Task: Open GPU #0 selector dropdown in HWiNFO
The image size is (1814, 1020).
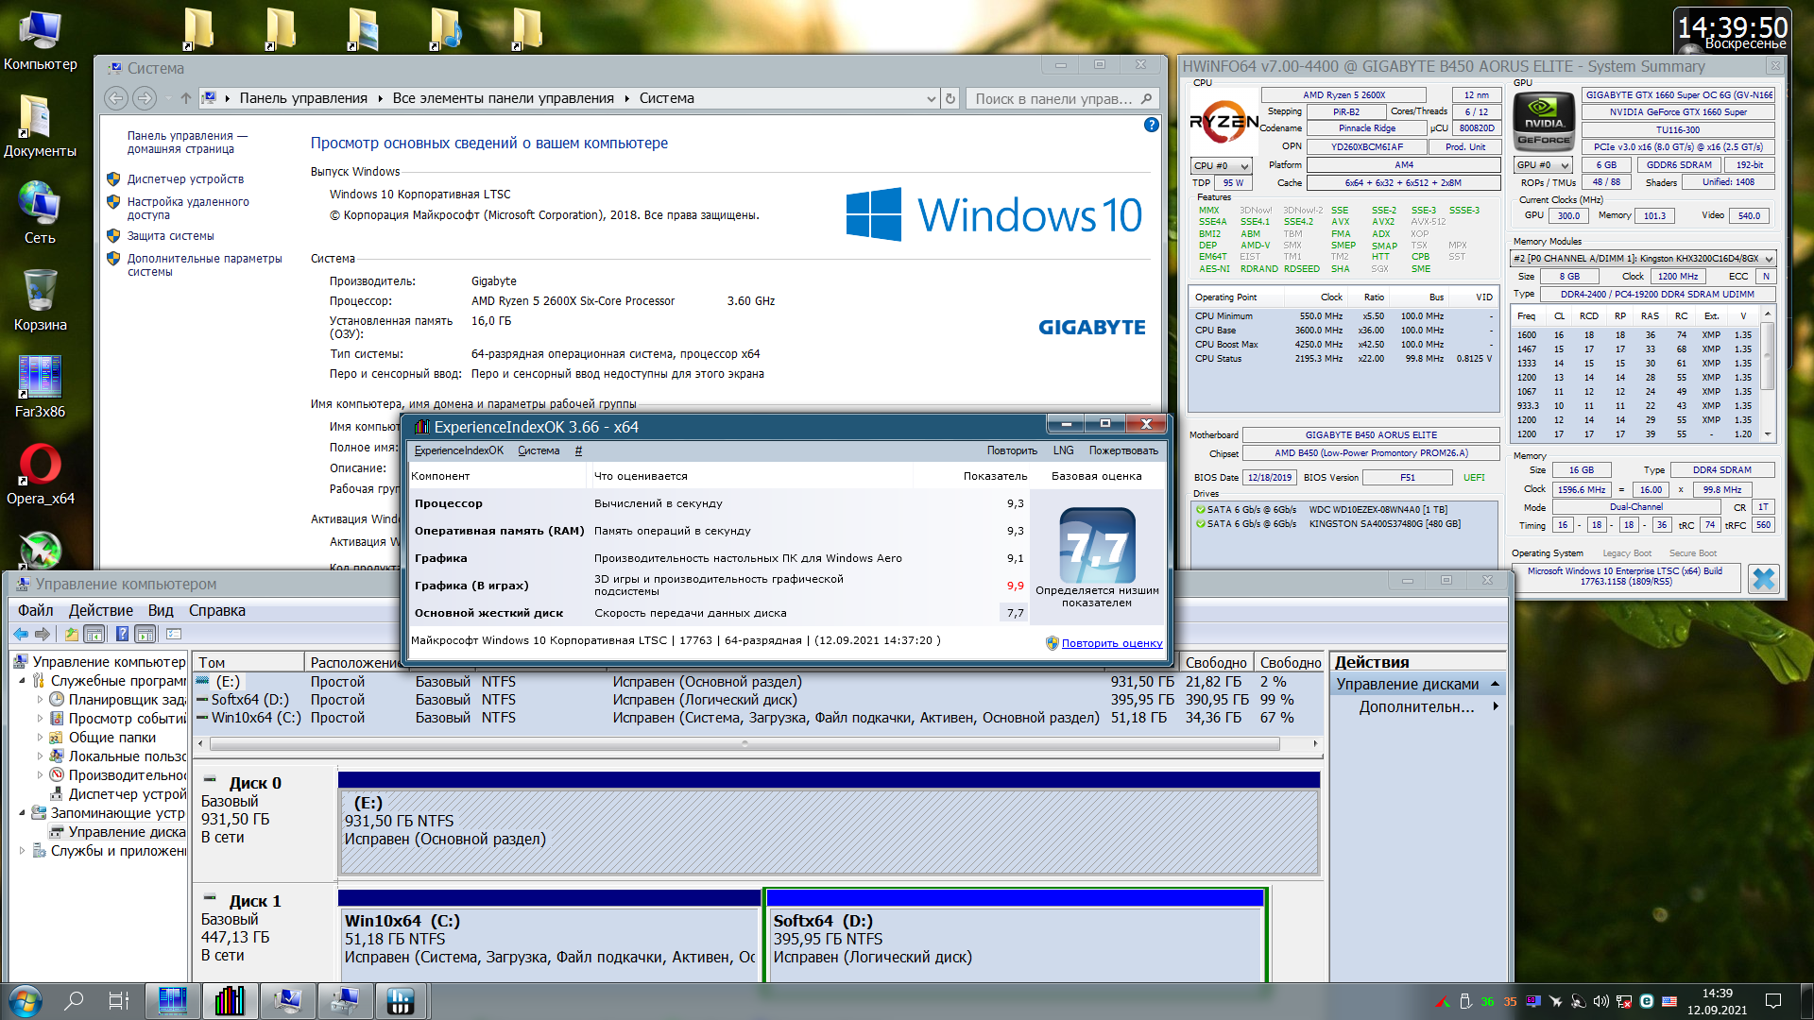Action: click(x=1543, y=164)
